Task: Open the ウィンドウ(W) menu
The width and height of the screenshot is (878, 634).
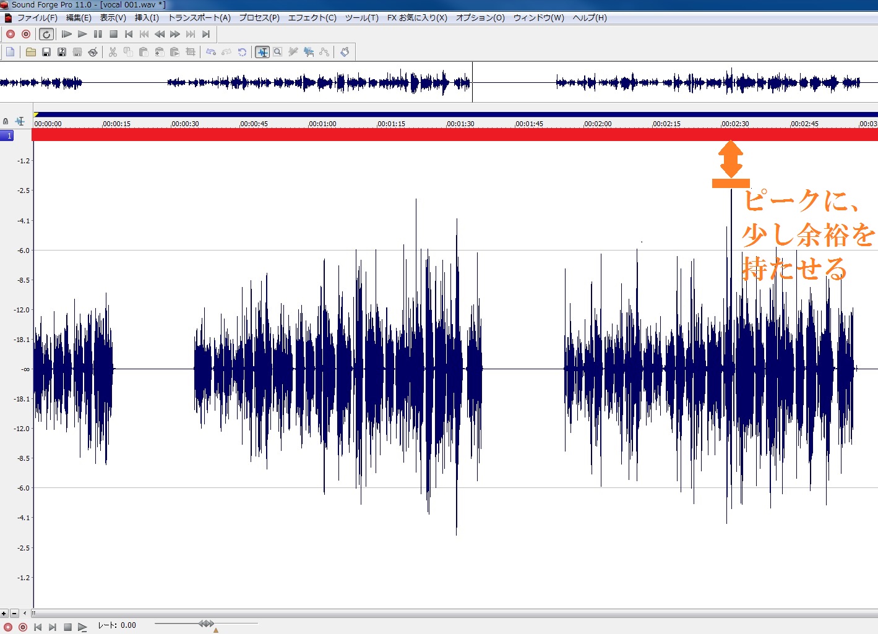Action: (x=538, y=18)
